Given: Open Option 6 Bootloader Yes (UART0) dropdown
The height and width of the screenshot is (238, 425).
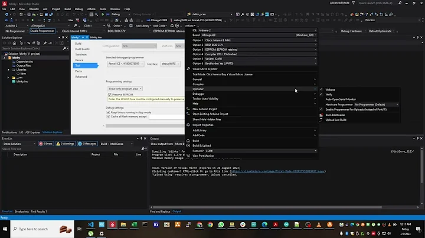Looking at the screenshot, I should 260,64.
